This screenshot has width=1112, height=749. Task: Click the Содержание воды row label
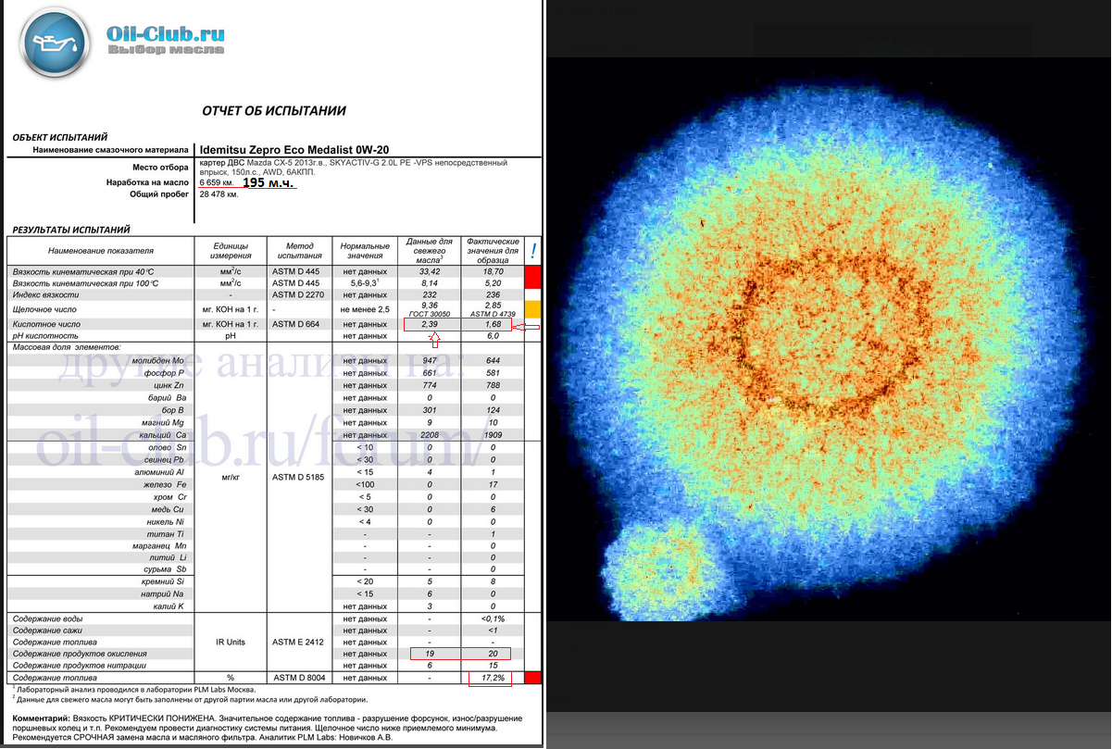pos(49,618)
